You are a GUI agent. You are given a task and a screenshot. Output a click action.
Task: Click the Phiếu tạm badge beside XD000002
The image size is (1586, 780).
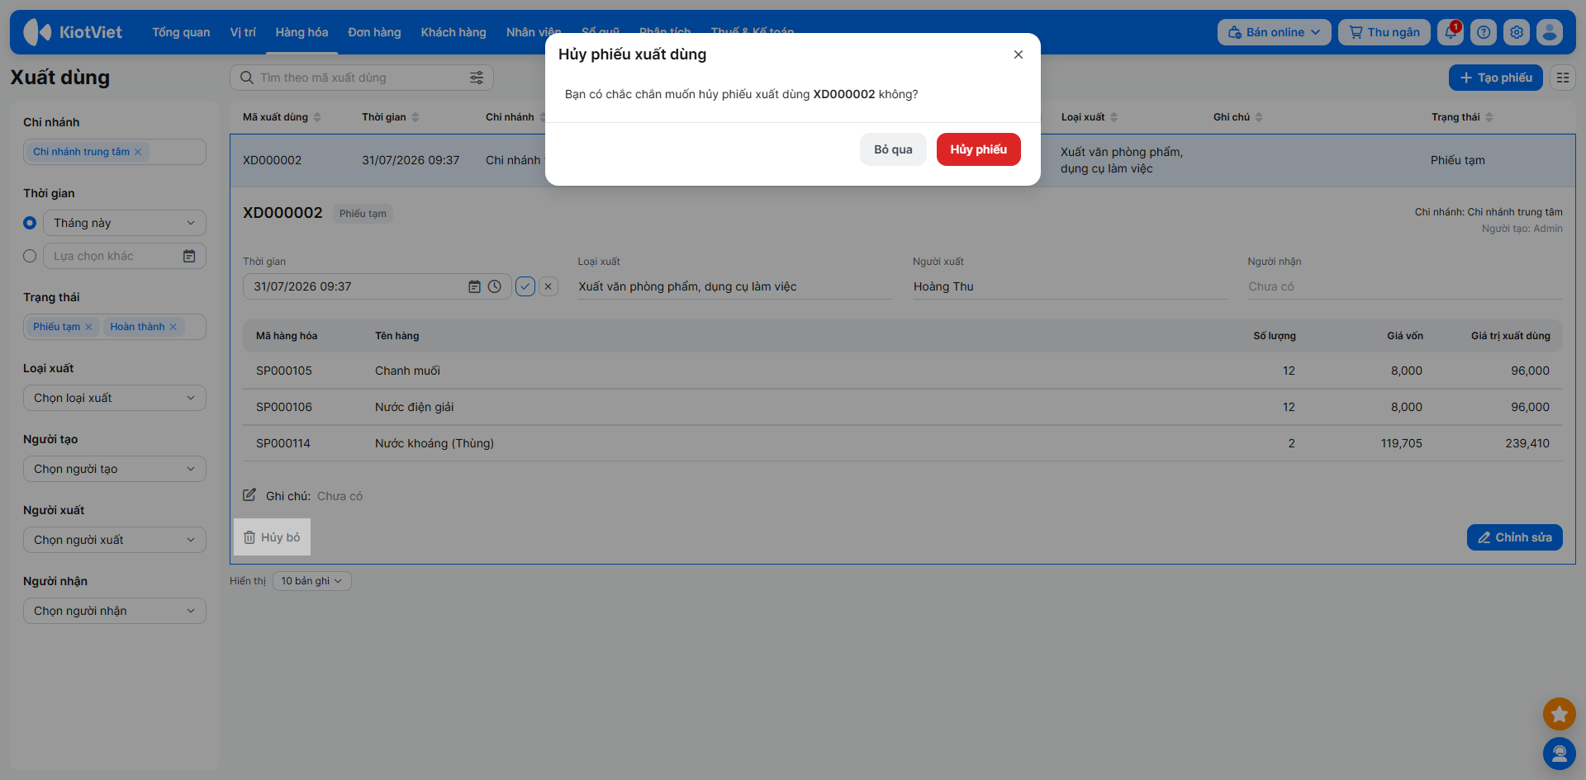[363, 214]
